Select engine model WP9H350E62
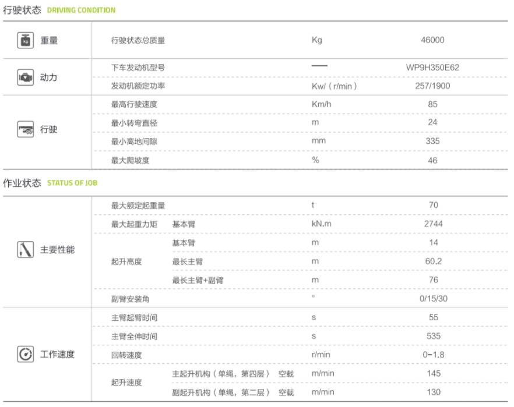The image size is (514, 407). (432, 68)
